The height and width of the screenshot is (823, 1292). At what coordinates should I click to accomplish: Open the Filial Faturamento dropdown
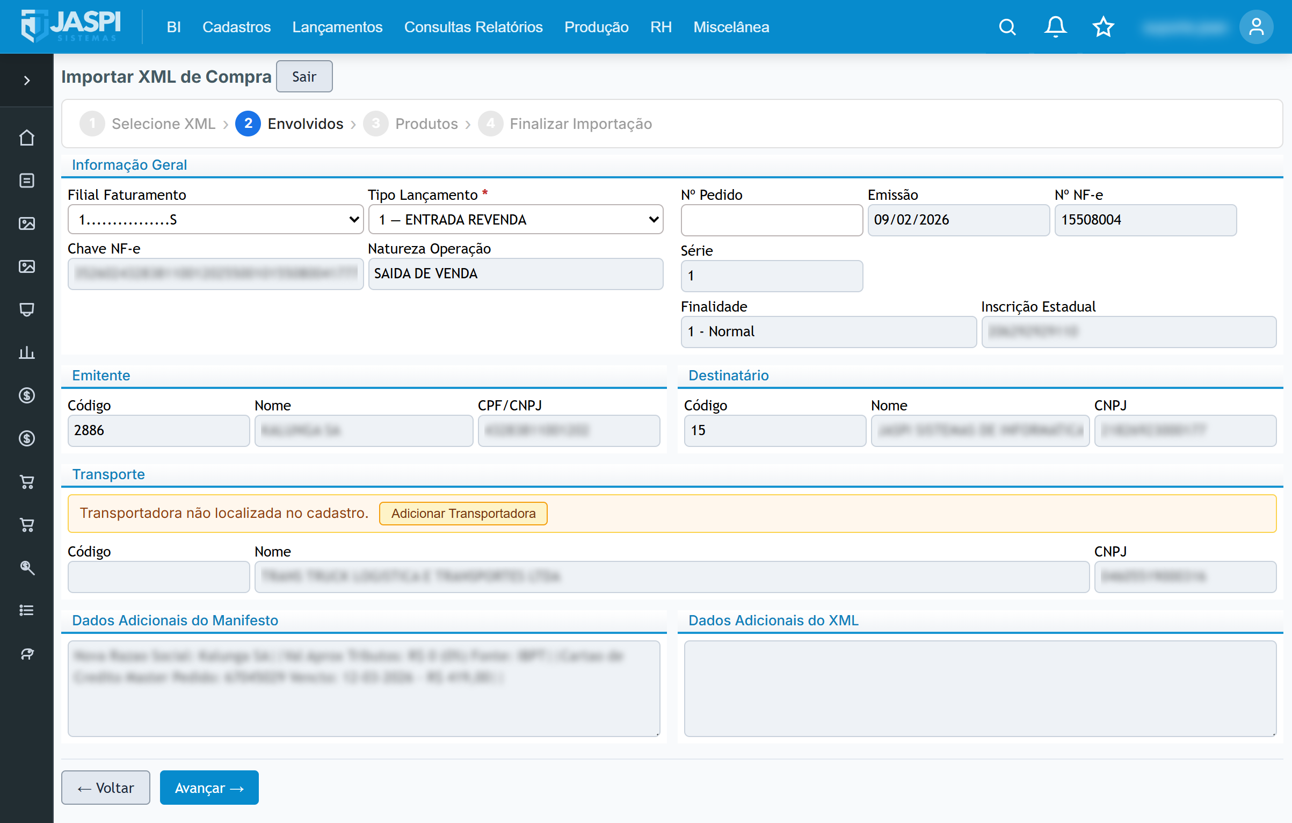click(215, 220)
